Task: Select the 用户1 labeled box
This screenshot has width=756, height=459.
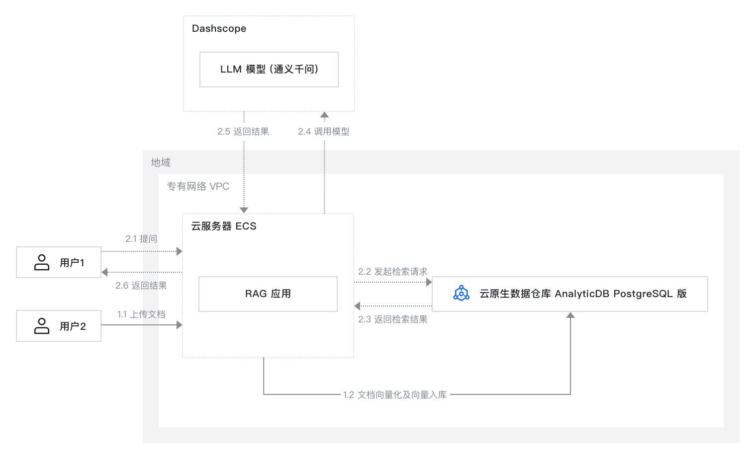Action: (x=58, y=262)
